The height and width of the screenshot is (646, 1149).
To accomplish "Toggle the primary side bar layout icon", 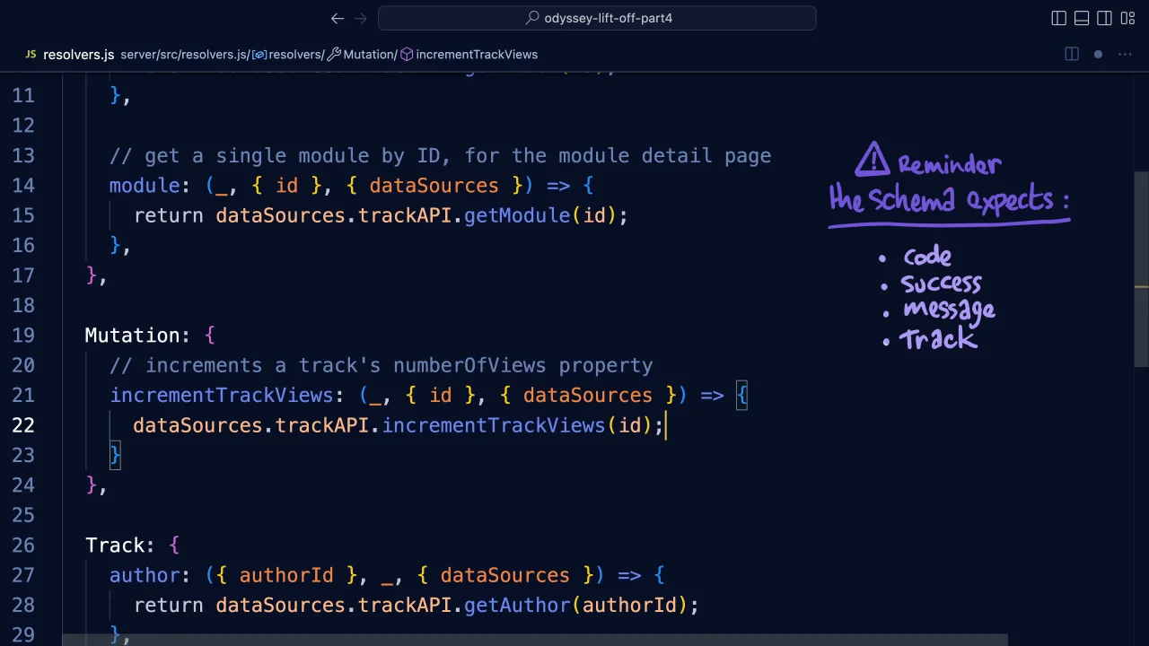I will pos(1059,18).
